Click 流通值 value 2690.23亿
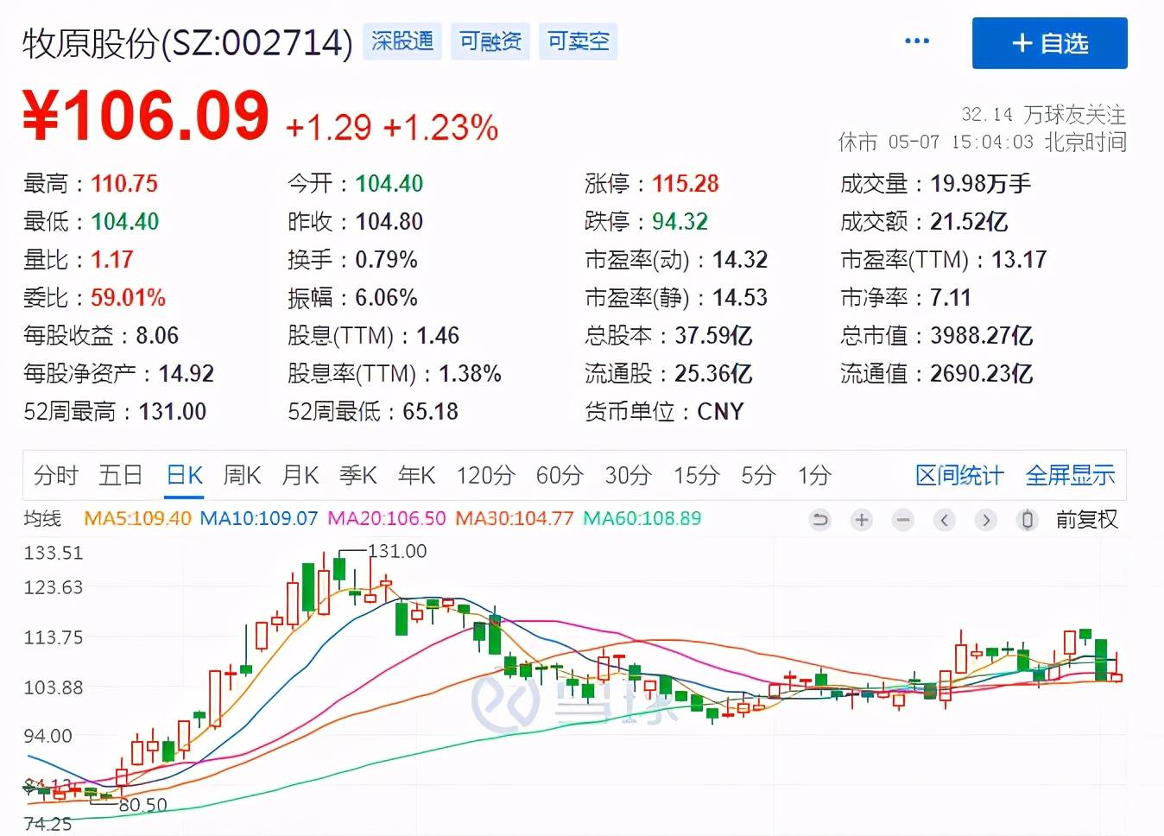The height and width of the screenshot is (836, 1164). click(981, 373)
